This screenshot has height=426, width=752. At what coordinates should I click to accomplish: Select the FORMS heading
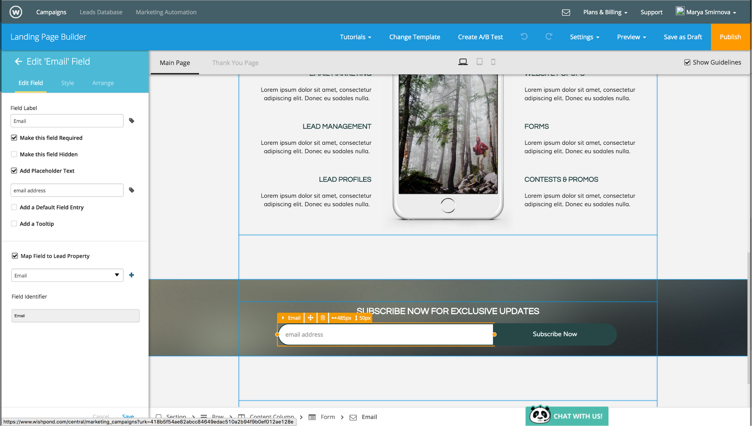[537, 126]
